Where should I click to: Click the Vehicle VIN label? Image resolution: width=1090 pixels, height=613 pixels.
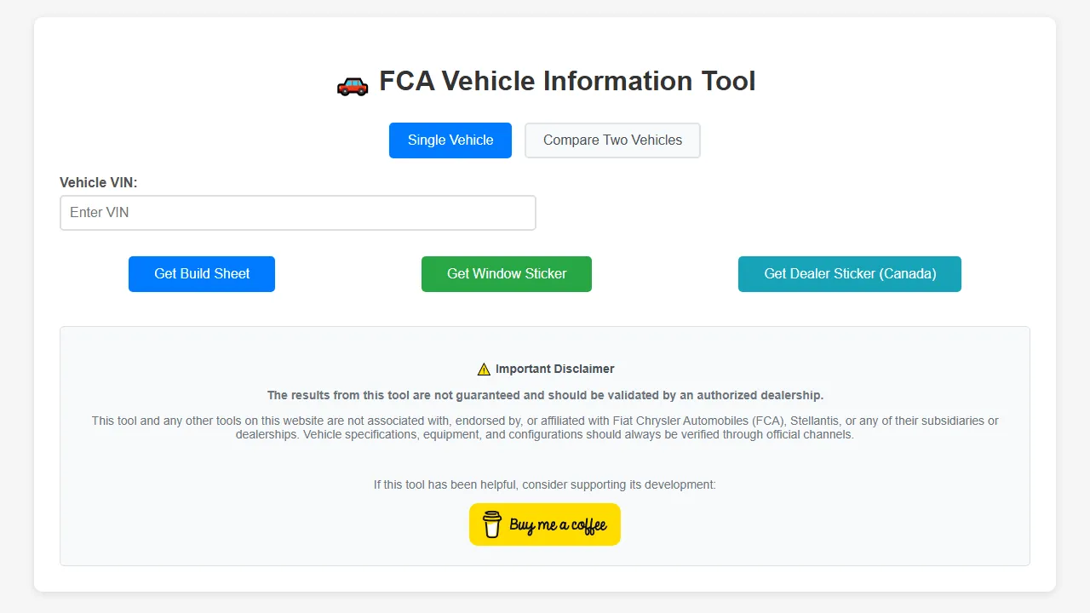pos(98,182)
